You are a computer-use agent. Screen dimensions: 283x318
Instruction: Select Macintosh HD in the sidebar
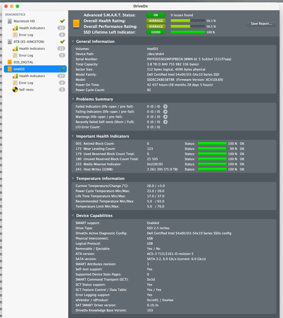[35, 21]
